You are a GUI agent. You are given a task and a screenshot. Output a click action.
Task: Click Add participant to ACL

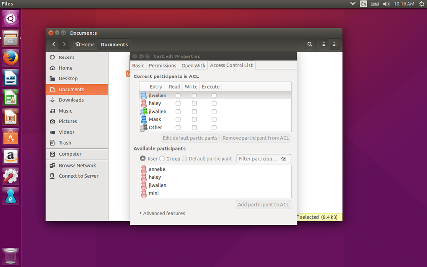click(263, 205)
